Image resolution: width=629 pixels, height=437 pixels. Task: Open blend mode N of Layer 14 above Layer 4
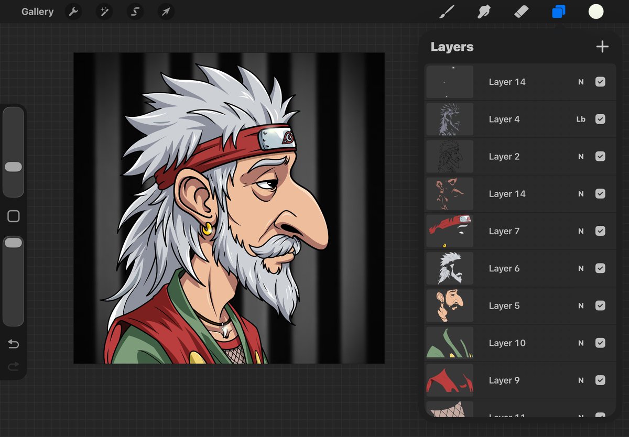(581, 82)
